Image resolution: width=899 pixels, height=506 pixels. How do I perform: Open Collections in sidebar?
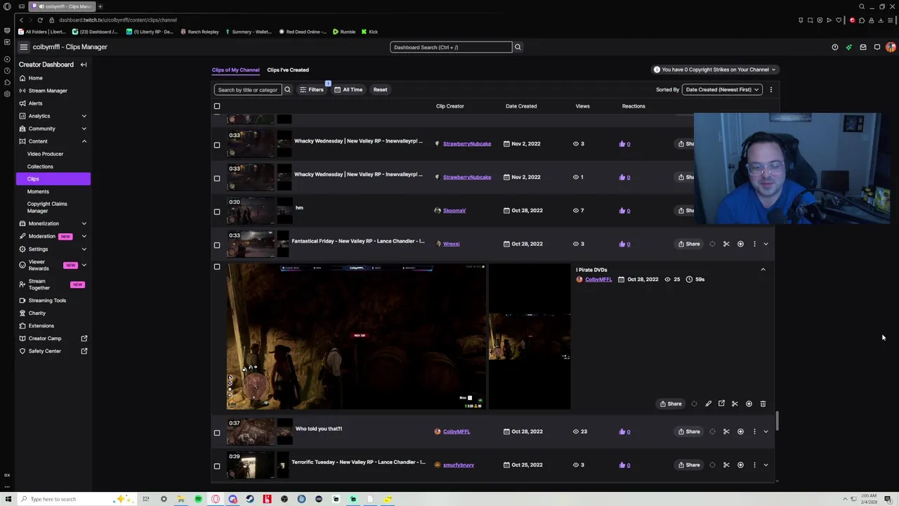(40, 167)
